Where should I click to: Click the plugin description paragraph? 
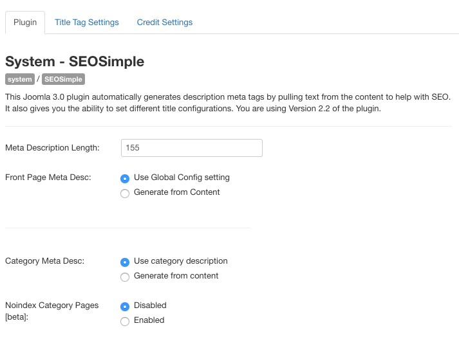(x=228, y=103)
